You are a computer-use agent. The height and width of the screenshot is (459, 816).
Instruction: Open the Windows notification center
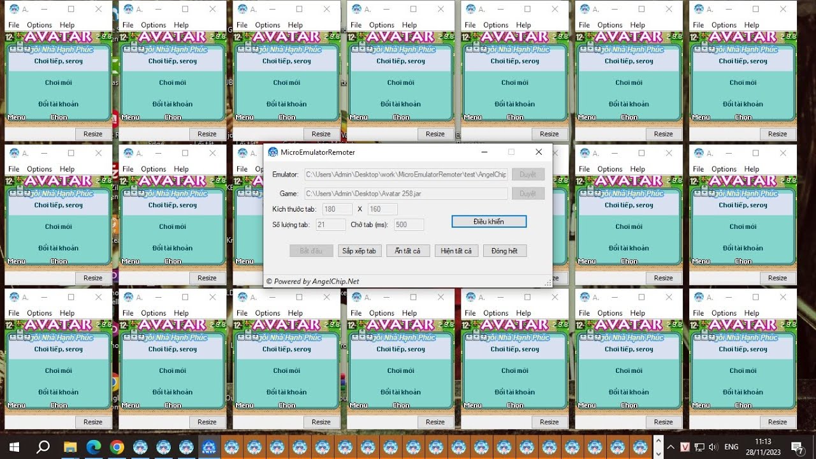[x=797, y=447]
